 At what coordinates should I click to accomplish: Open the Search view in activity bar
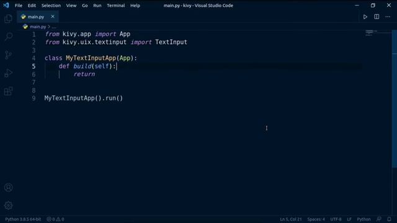8,37
